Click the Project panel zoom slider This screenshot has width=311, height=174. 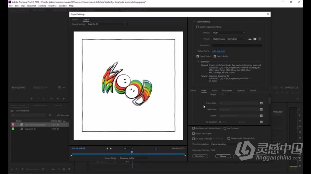tap(32, 169)
